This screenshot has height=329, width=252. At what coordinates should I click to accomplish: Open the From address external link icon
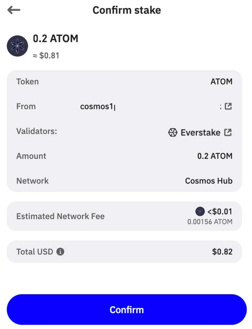point(228,106)
